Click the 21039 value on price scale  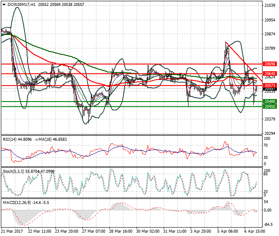269,6
